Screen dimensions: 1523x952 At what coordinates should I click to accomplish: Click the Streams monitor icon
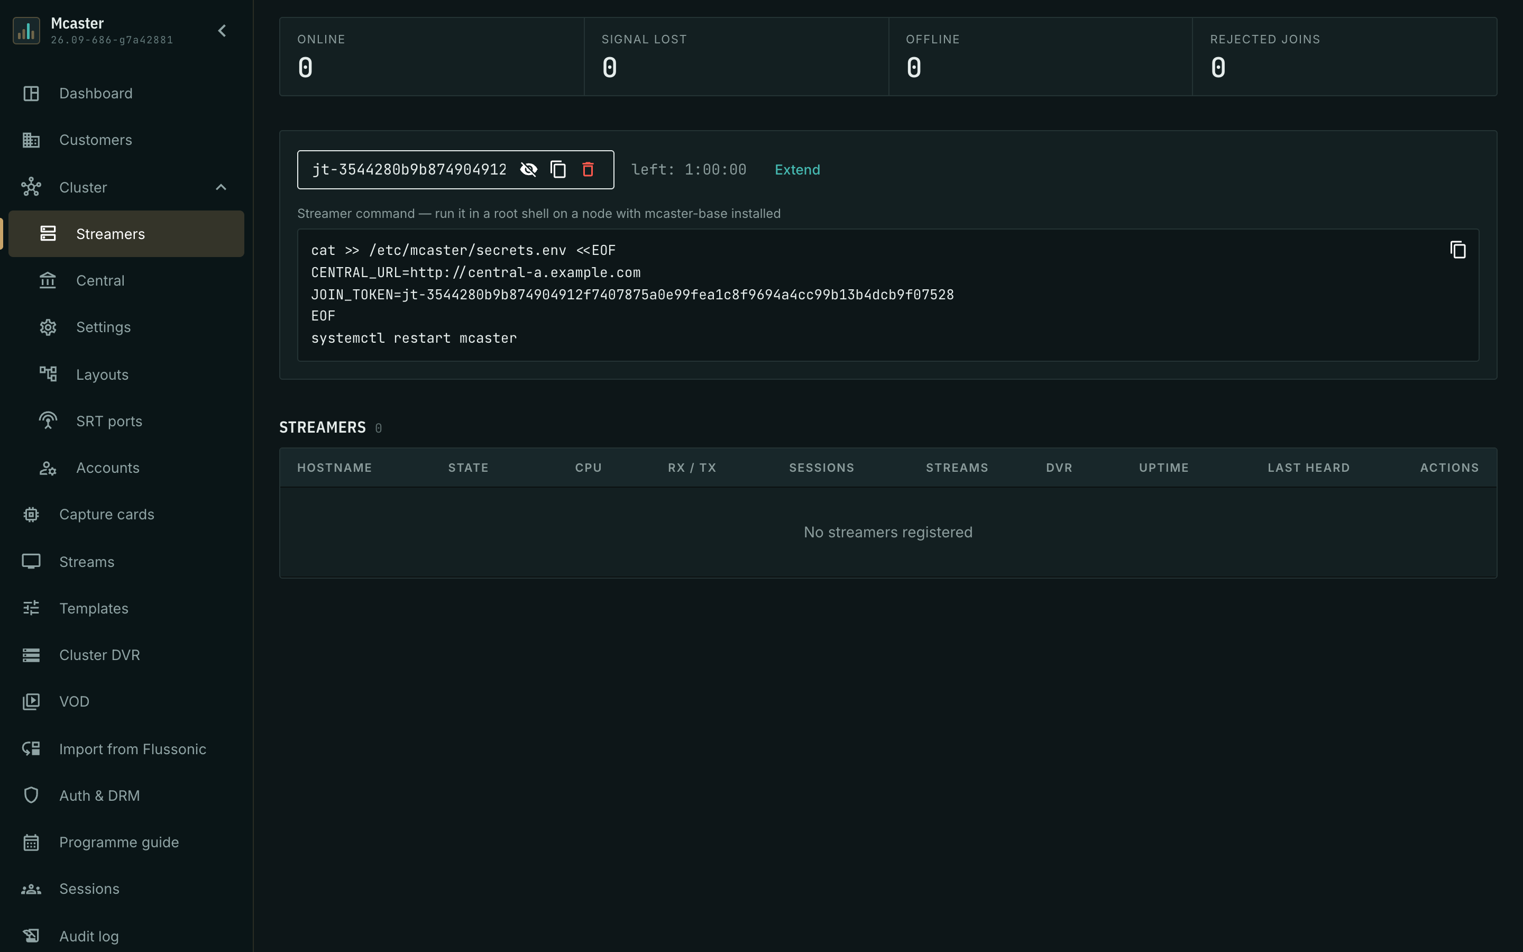pos(31,561)
